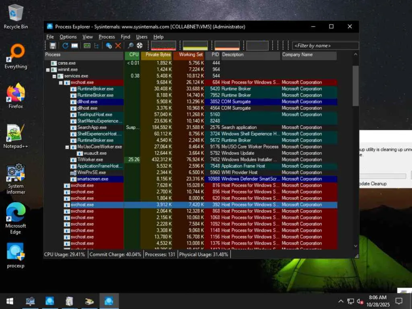Select the TiWorker.exe process row

tap(191, 160)
